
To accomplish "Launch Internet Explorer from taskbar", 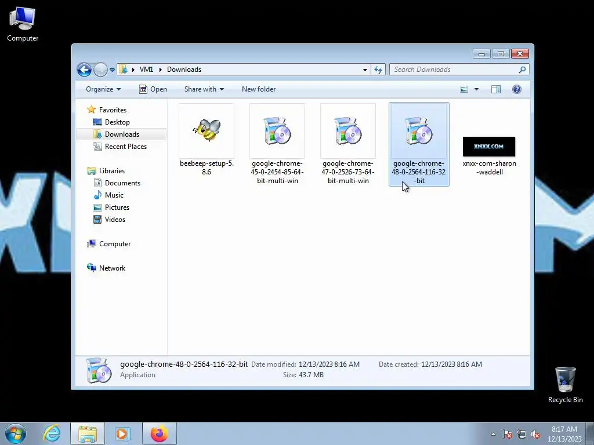I will pyautogui.click(x=52, y=433).
